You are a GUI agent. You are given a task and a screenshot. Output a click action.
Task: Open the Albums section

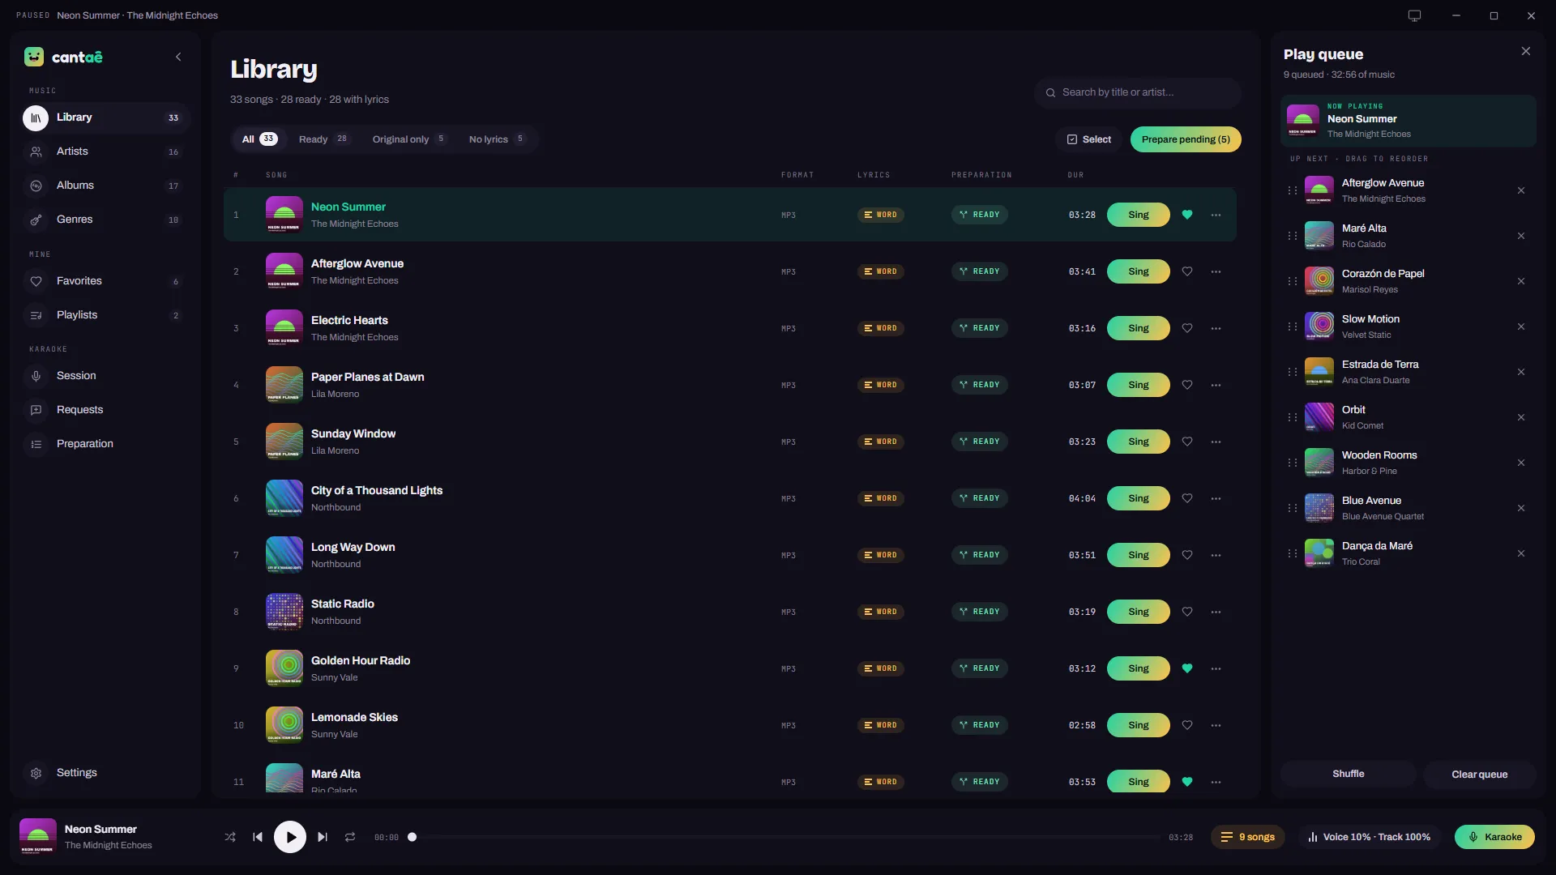105,186
